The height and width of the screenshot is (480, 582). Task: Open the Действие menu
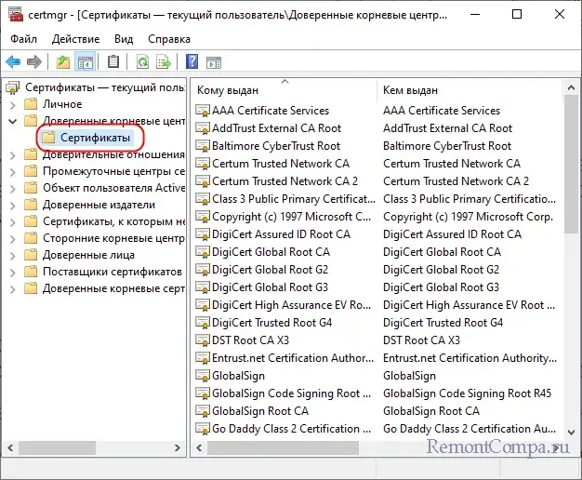tap(76, 39)
